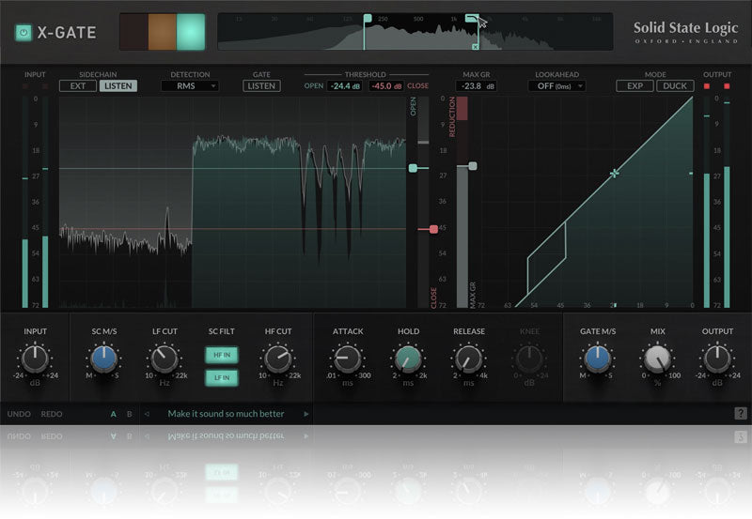The height and width of the screenshot is (519, 752).
Task: Switch to preset slot A
Action: point(113,414)
